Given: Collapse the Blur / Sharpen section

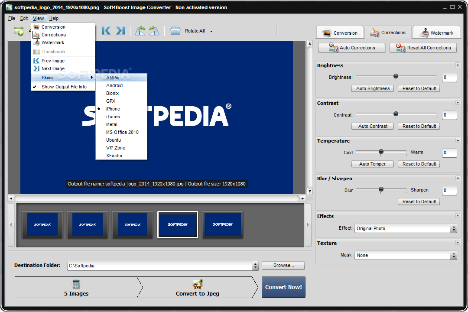Looking at the screenshot, I should (458, 178).
